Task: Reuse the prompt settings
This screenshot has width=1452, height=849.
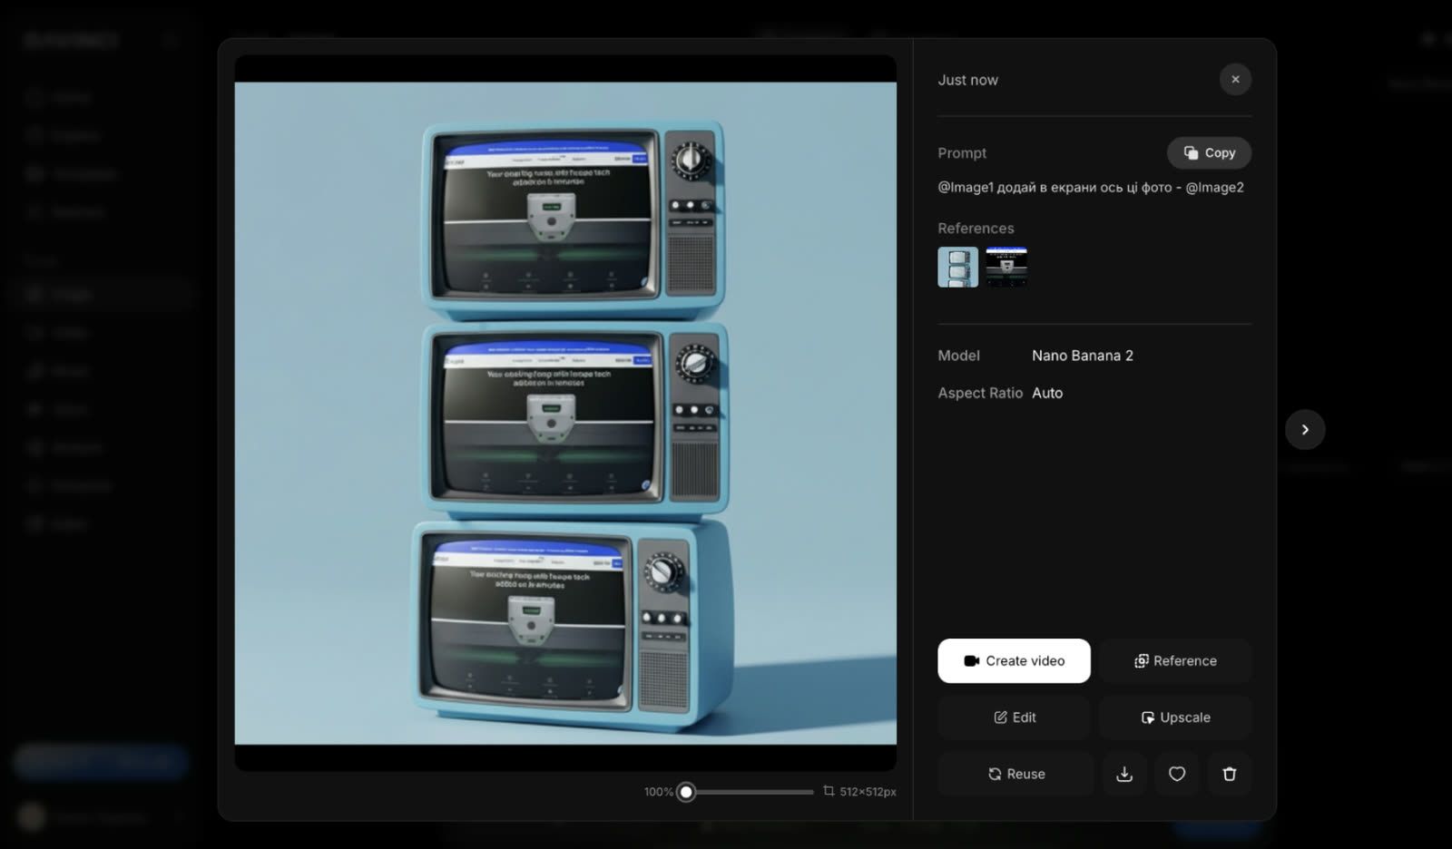Action: pos(1015,774)
